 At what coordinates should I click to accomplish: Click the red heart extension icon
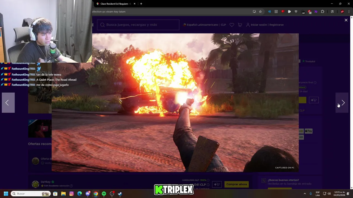(283, 12)
